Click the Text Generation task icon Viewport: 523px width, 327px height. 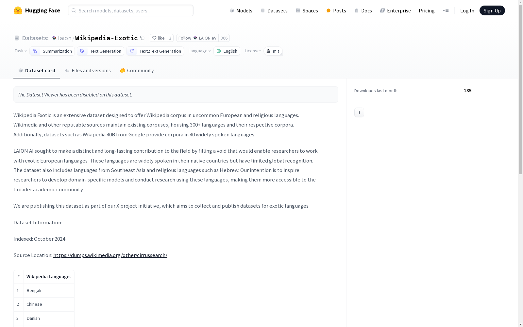82,51
